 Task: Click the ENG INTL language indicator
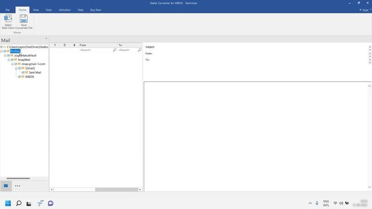(326, 203)
